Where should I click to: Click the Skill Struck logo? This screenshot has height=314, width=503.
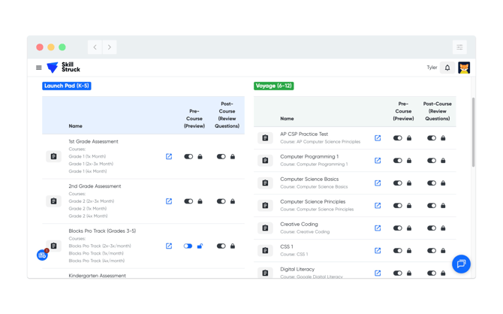coord(63,68)
